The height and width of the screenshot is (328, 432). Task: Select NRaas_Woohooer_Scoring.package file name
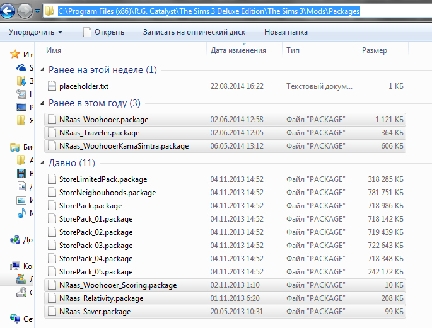point(118,285)
